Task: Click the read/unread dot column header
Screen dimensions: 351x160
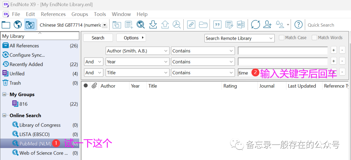Action: pyautogui.click(x=85, y=86)
